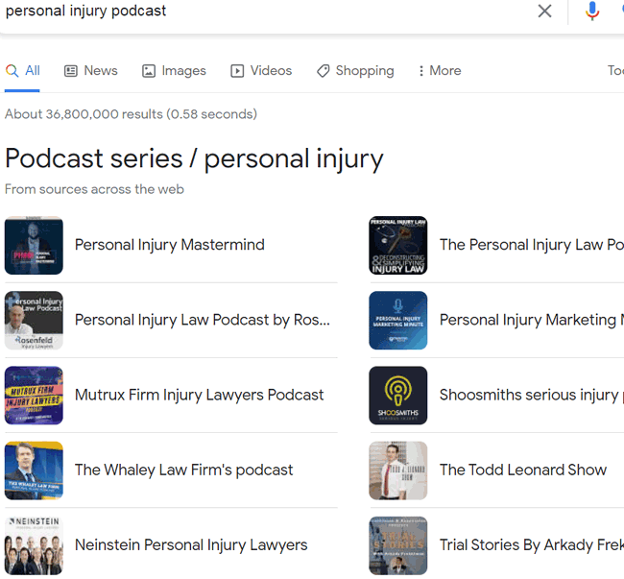
Task: Click the play icon beside Videos
Action: point(237,71)
